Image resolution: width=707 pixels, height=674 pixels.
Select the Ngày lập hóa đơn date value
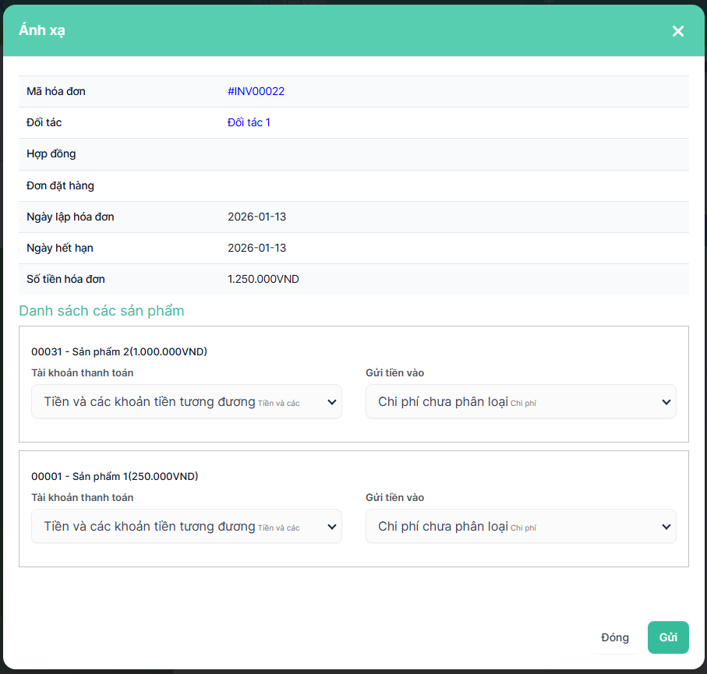[256, 217]
